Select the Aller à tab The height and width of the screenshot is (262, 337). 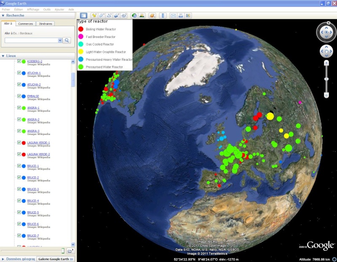(8, 24)
